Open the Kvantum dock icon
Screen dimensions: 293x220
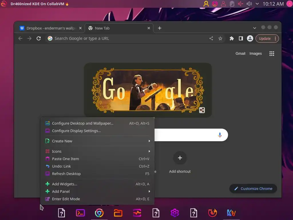(231, 213)
